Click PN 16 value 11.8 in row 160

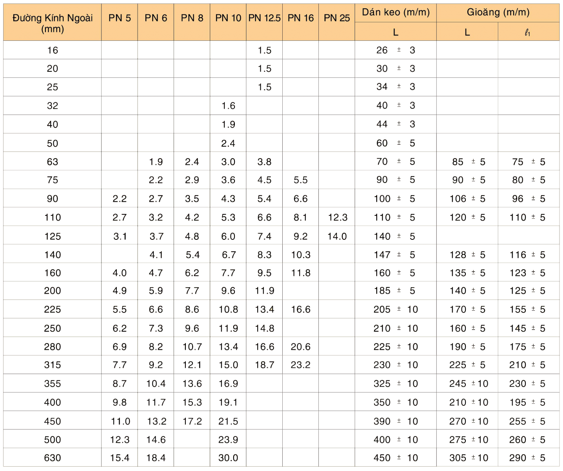pos(301,273)
